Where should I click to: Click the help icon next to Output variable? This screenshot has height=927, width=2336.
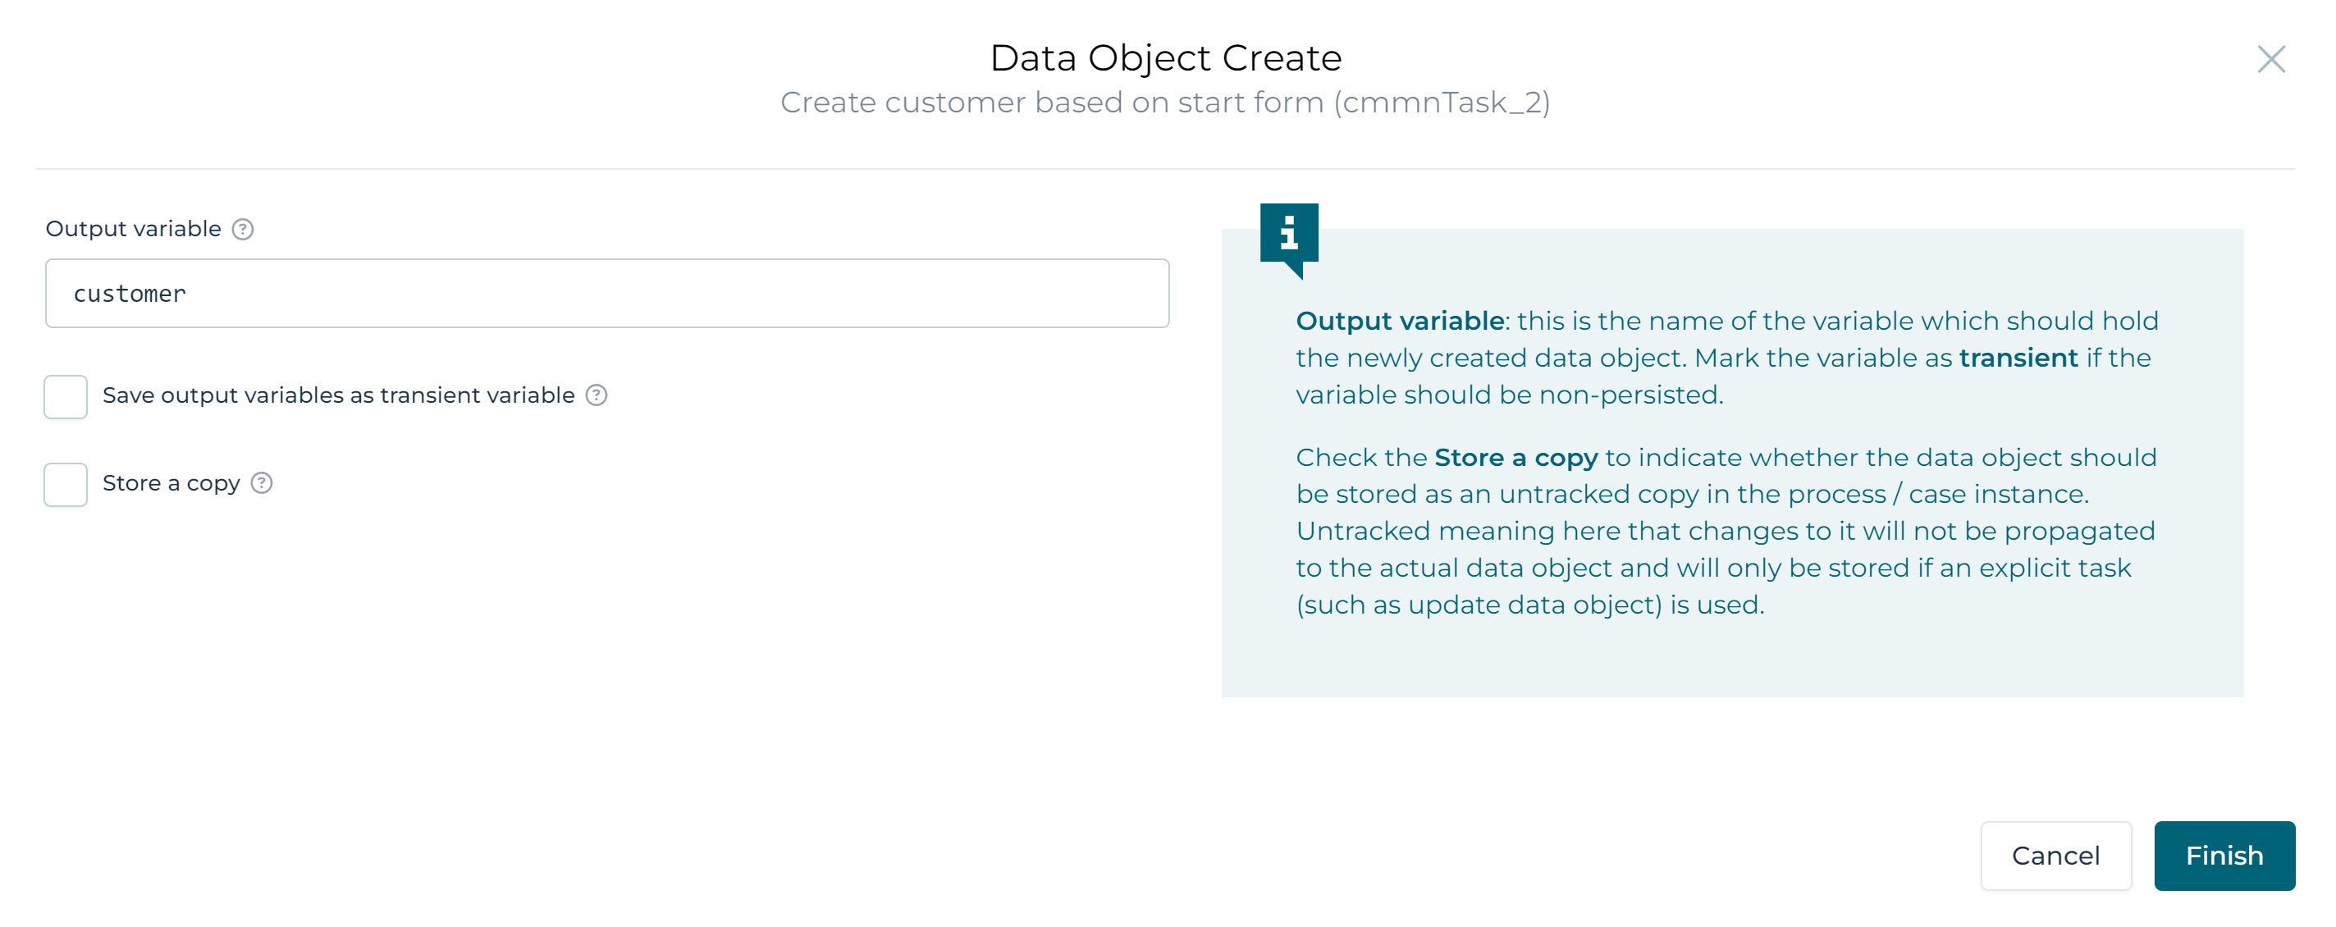(x=241, y=229)
